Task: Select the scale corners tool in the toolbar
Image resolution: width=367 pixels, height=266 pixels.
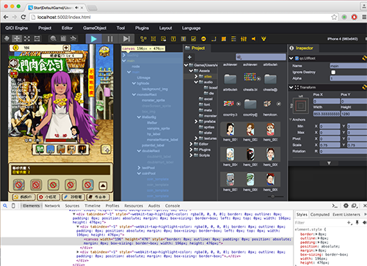Action: tap(27, 39)
